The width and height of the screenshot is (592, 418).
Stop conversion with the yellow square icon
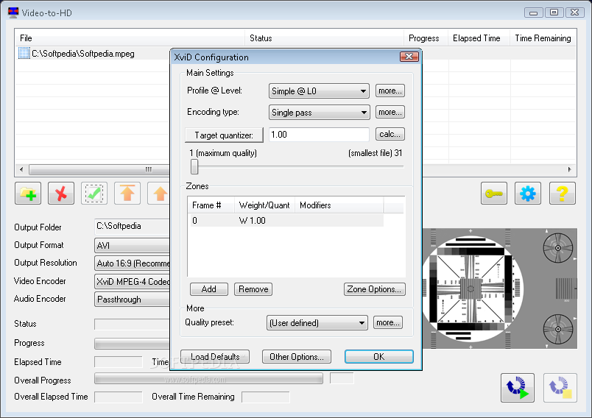(x=560, y=387)
